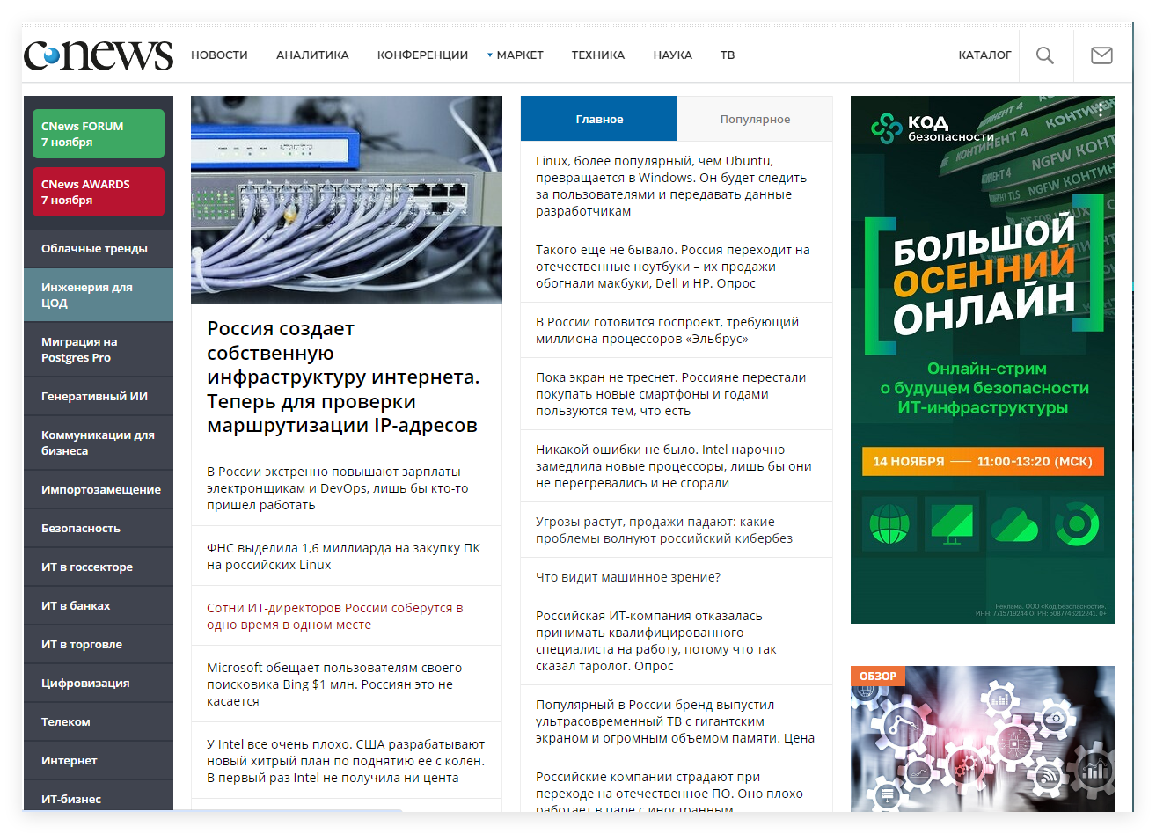Image resolution: width=1156 pixels, height=834 pixels.
Task: Open the Конференции menu
Action: 422,55
